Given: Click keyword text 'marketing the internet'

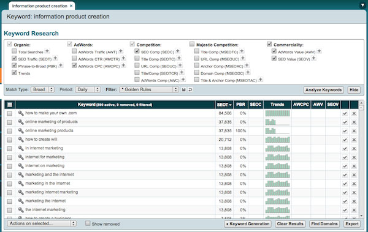Looking at the screenshot, I should 45,201.
